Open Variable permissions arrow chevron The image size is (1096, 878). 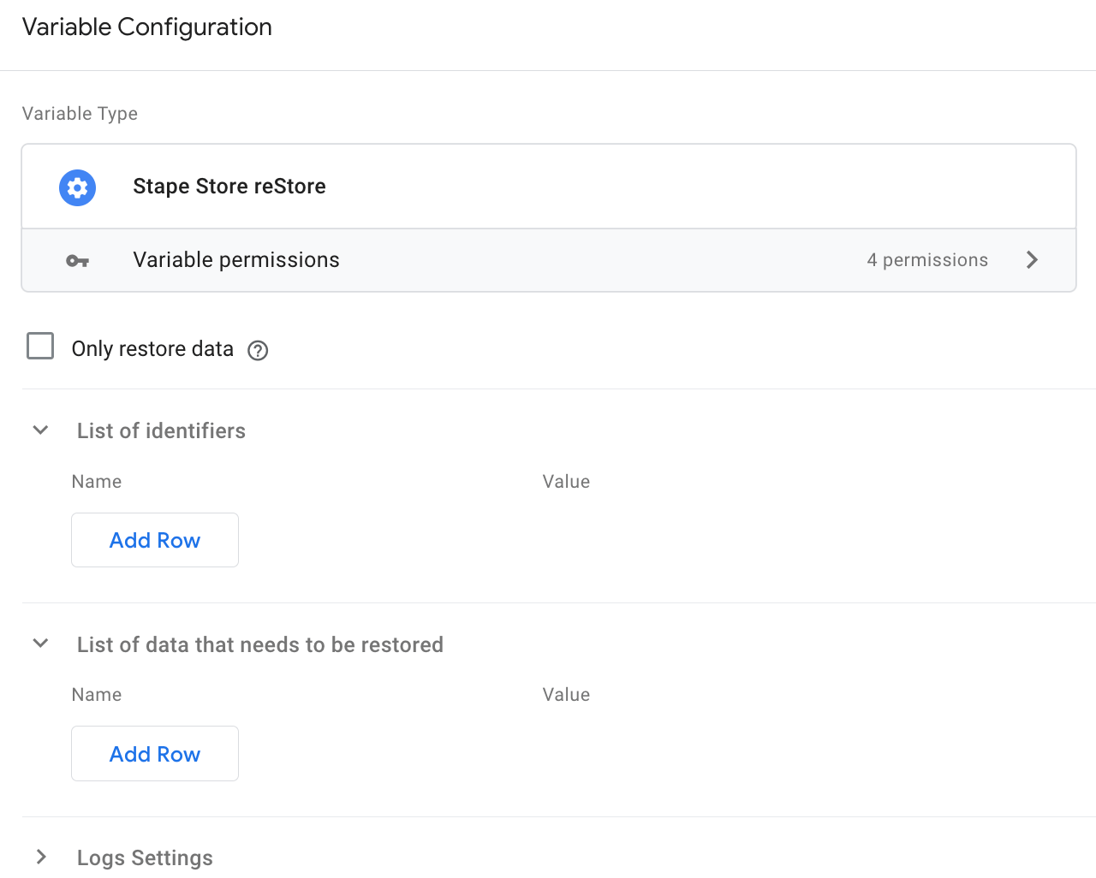pos(1032,260)
